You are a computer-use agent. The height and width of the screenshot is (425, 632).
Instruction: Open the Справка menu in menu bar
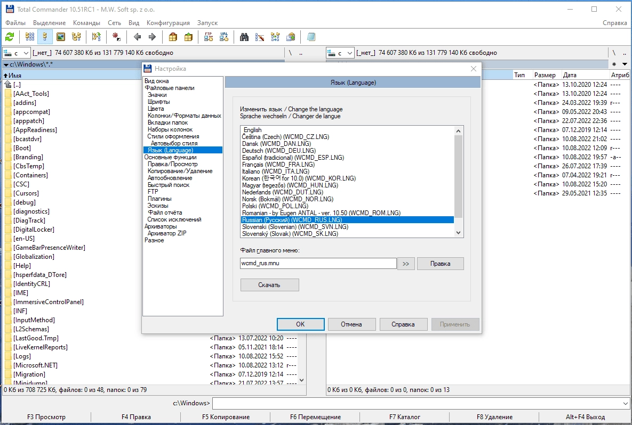tap(615, 23)
